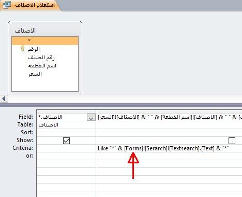Click the query icon on the tab
The height and width of the screenshot is (197, 242).
(7, 5)
